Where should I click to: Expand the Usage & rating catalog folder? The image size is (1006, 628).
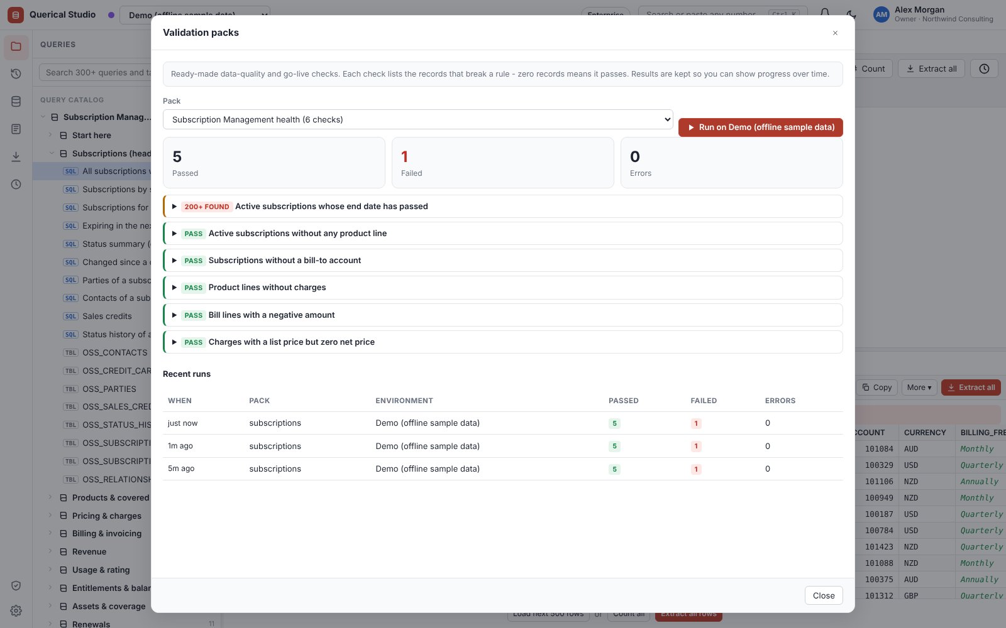click(101, 570)
